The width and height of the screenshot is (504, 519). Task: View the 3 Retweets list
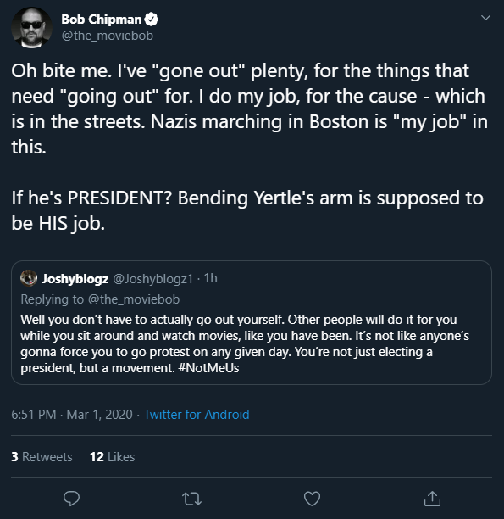pyautogui.click(x=42, y=457)
